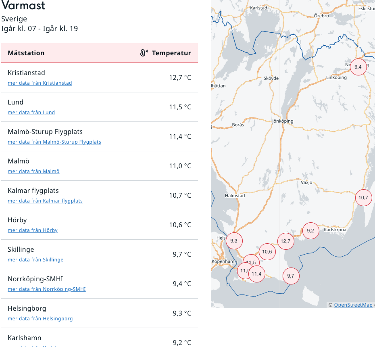The image size is (375, 347).
Task: Select the 9,3 marker near Helsingborg
Action: (x=234, y=241)
